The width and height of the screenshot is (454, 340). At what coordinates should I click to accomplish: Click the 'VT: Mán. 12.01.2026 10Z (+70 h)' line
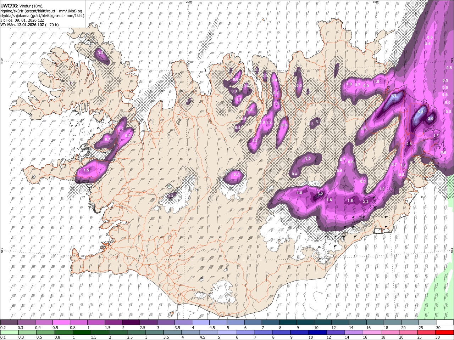29,25
